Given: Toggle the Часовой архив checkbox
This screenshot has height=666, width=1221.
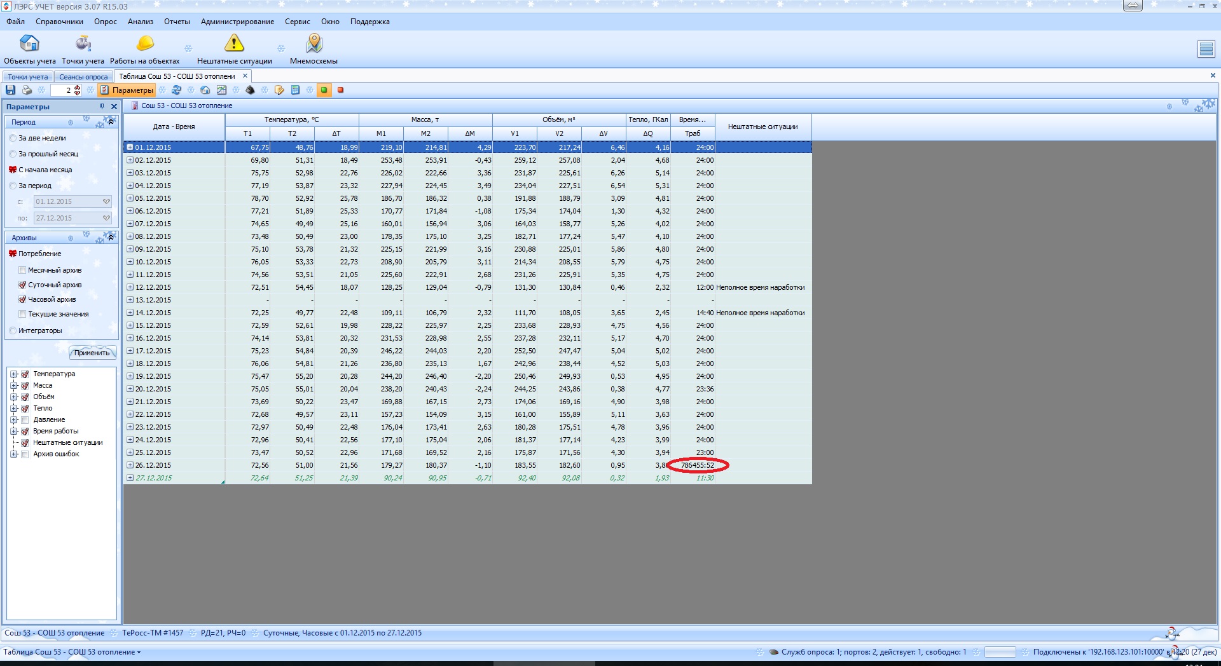Looking at the screenshot, I should [x=22, y=299].
